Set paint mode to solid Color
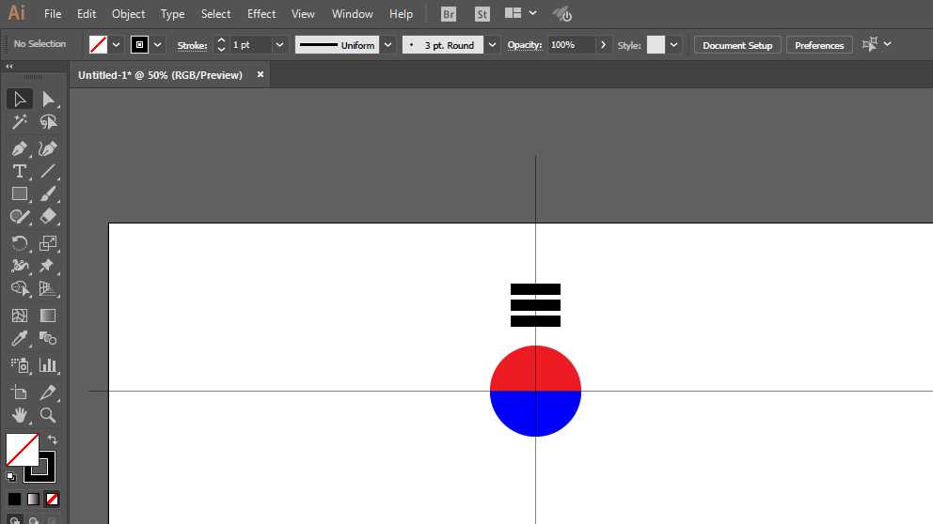This screenshot has width=933, height=524. pos(14,499)
